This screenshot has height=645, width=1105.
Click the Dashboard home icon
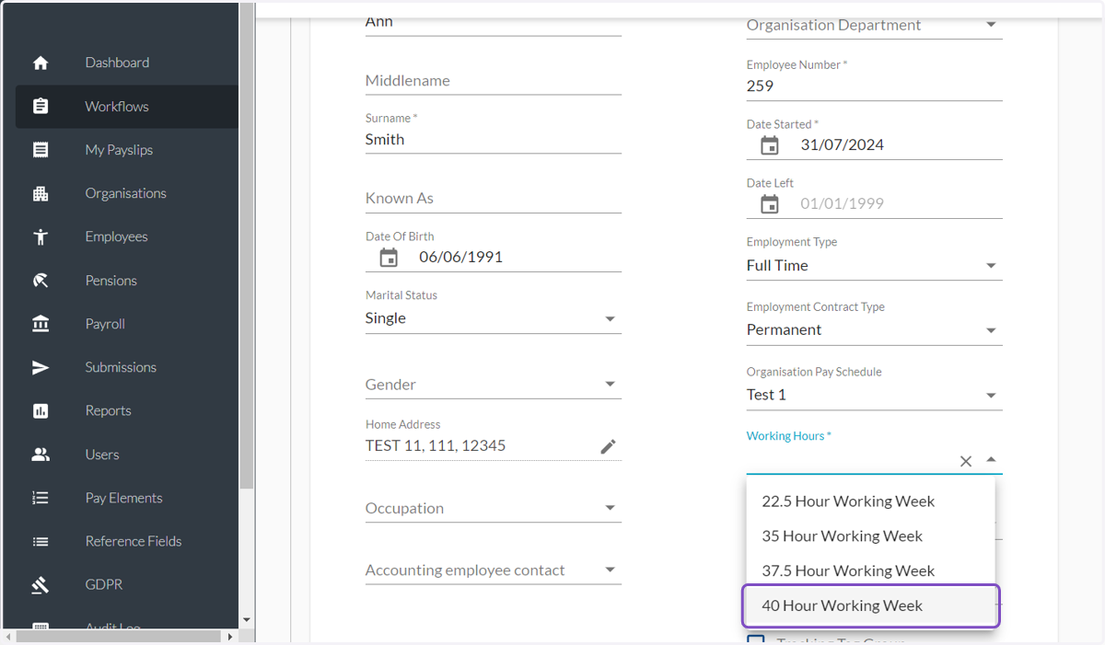41,63
